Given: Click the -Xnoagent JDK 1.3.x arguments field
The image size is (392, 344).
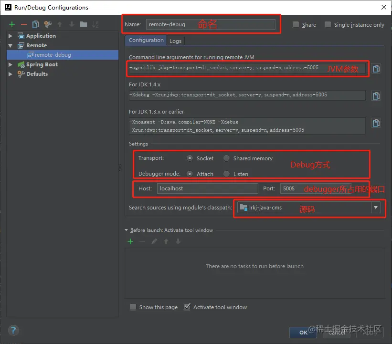Looking at the screenshot, I should 247,126.
